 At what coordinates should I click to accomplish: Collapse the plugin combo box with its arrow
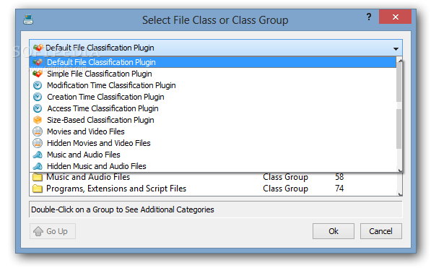pyautogui.click(x=396, y=48)
